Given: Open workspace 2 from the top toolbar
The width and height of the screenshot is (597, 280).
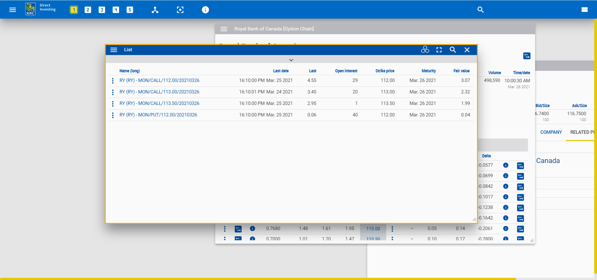Looking at the screenshot, I should [88, 10].
